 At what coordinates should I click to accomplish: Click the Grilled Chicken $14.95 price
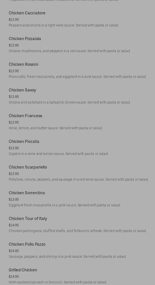[14, 277]
